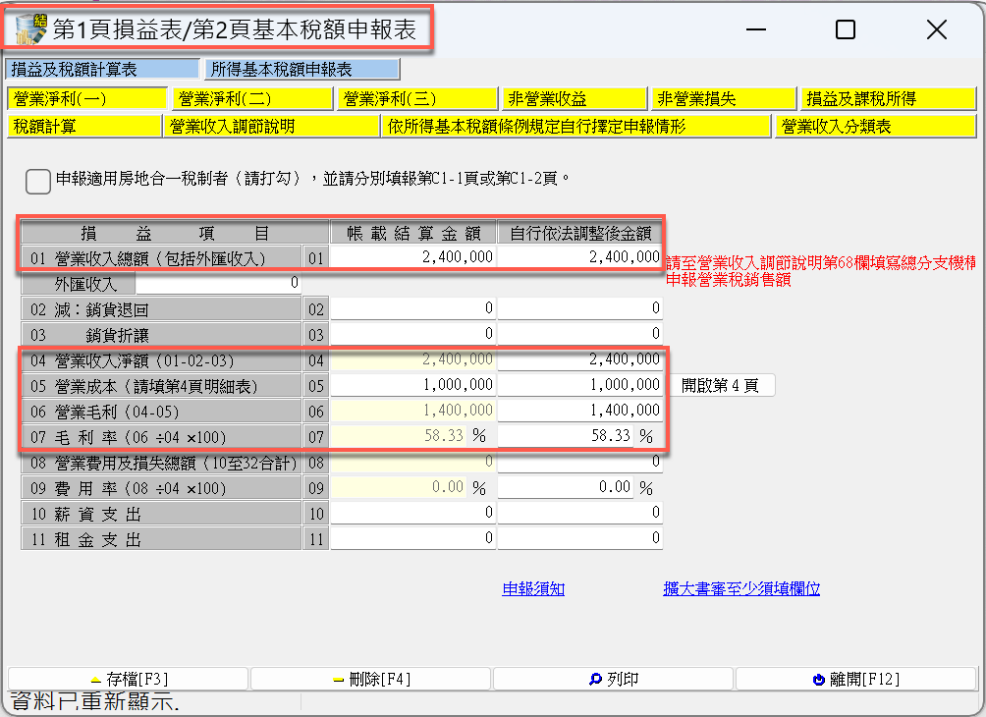Screen dimensions: 986x717
Task: Check the 申報適用房地合一稅制者 checkbox
Action: (x=38, y=181)
